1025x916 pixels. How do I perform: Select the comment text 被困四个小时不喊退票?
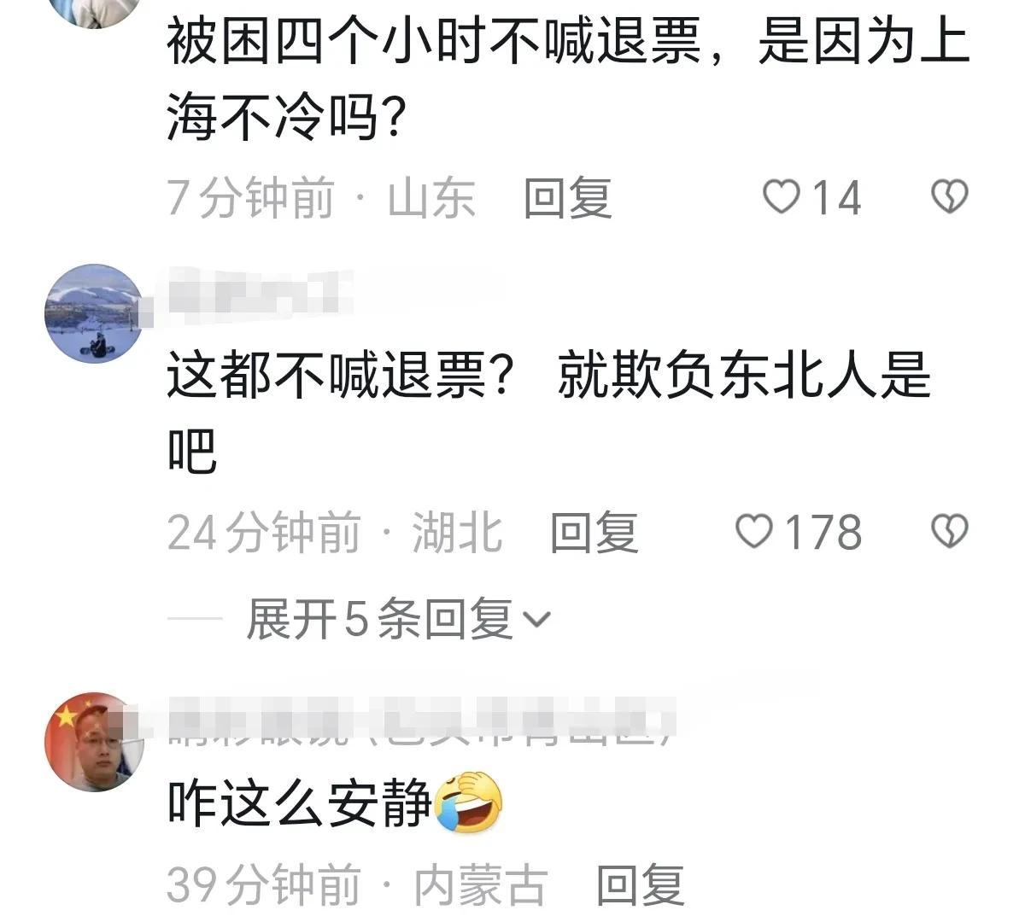[435, 43]
